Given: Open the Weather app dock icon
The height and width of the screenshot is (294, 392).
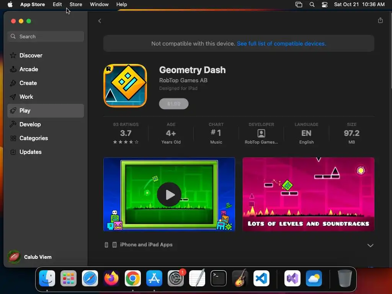Looking at the screenshot, I should click(314, 278).
